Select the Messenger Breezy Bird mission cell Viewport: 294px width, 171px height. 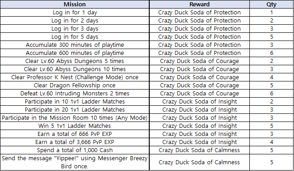coord(74,162)
